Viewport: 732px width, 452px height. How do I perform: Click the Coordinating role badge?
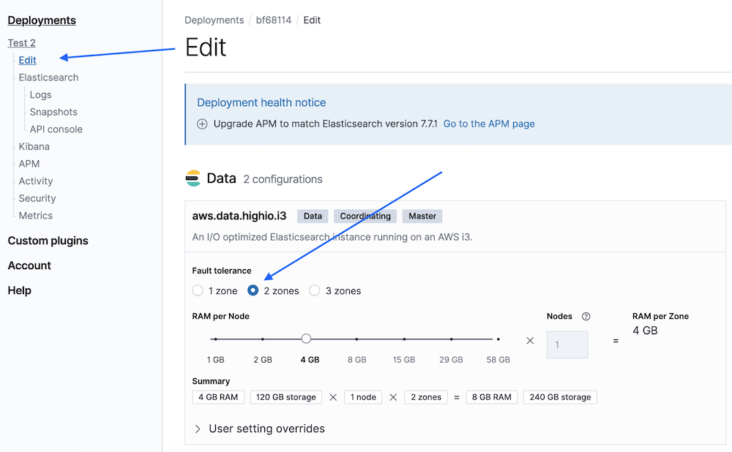coord(365,216)
